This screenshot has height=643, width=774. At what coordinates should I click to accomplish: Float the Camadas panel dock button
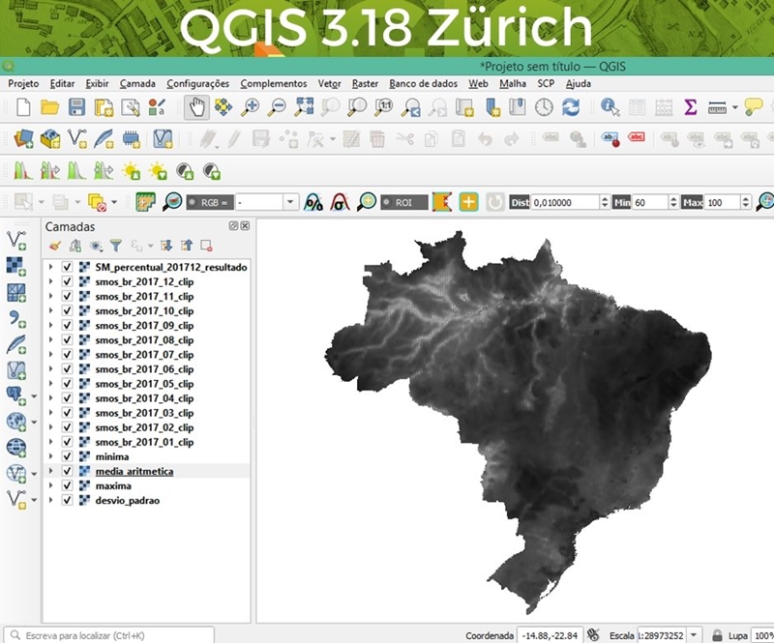[x=233, y=226]
